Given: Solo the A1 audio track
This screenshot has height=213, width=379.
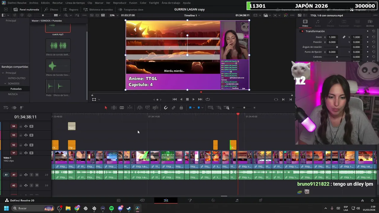Looking at the screenshot, I should click(31, 175).
